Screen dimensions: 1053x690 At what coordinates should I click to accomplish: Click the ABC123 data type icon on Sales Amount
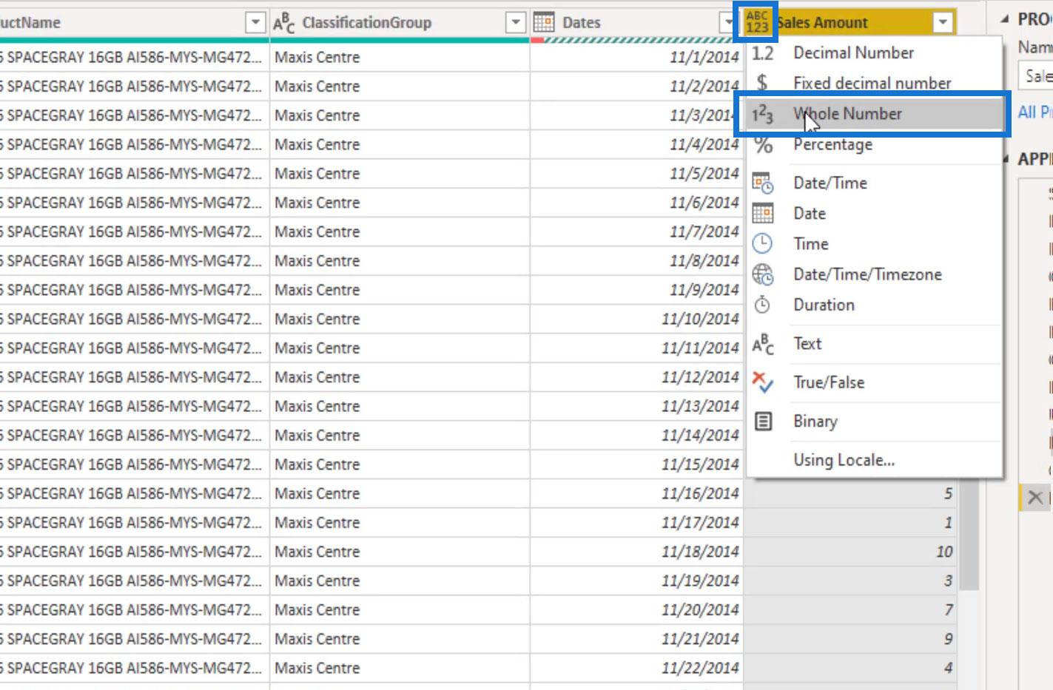click(757, 22)
